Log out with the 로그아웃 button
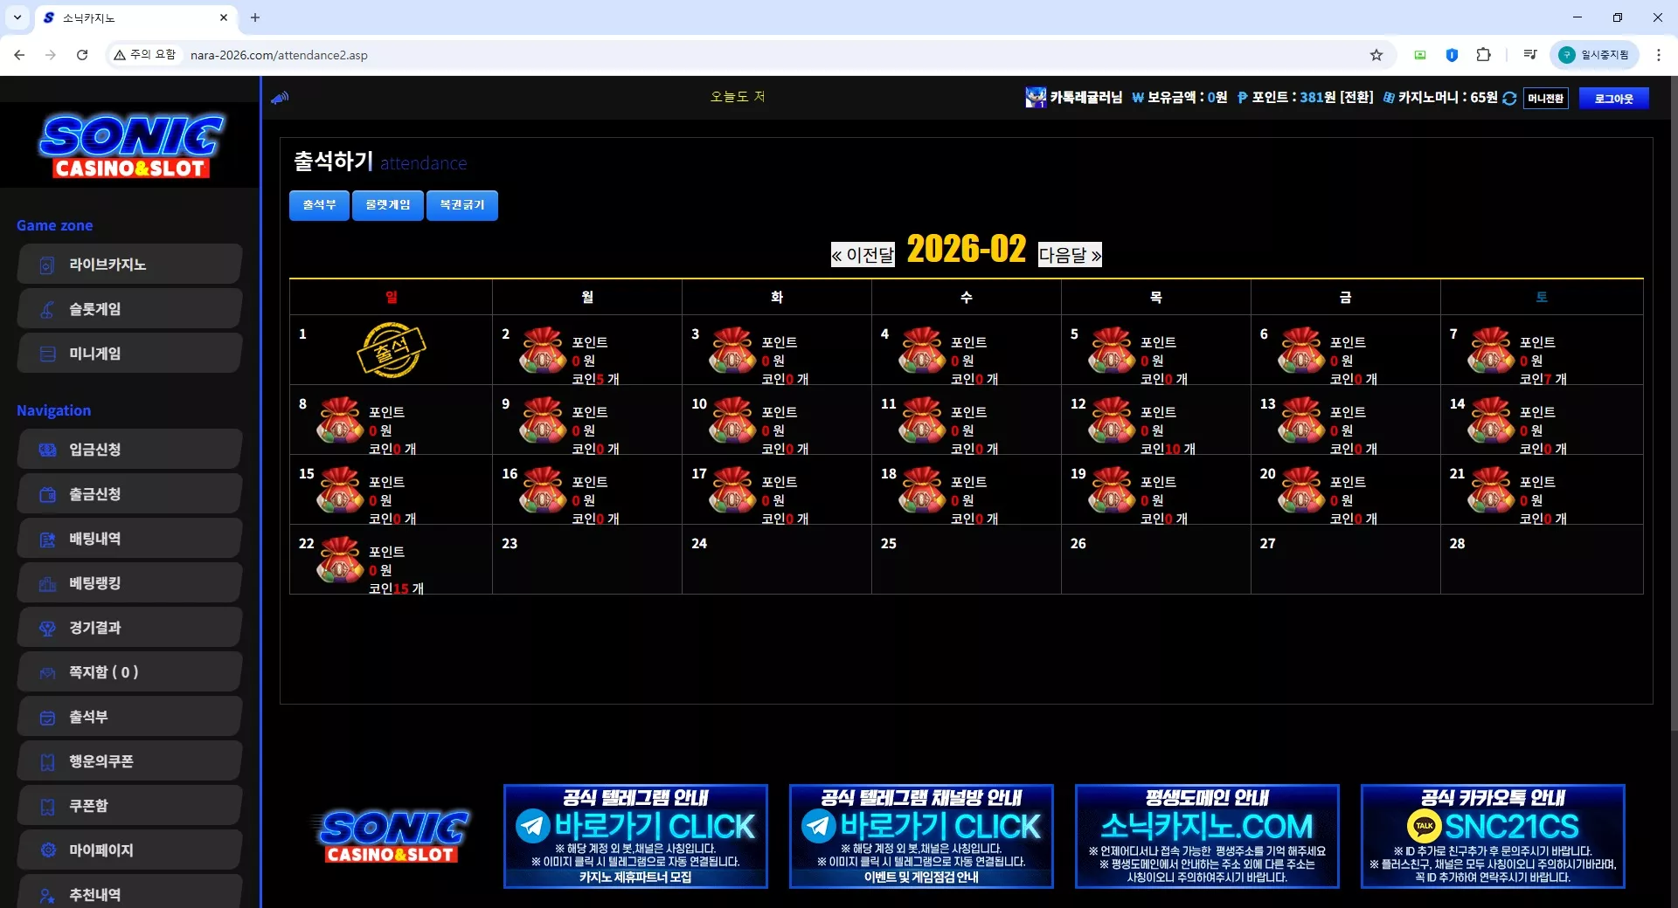 pos(1613,99)
